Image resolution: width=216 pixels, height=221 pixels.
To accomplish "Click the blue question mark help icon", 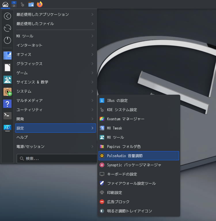I will (x=7, y=104).
